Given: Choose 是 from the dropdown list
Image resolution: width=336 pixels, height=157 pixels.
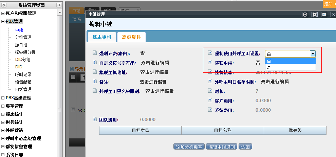Looking at the screenshot, I should pos(269,67).
